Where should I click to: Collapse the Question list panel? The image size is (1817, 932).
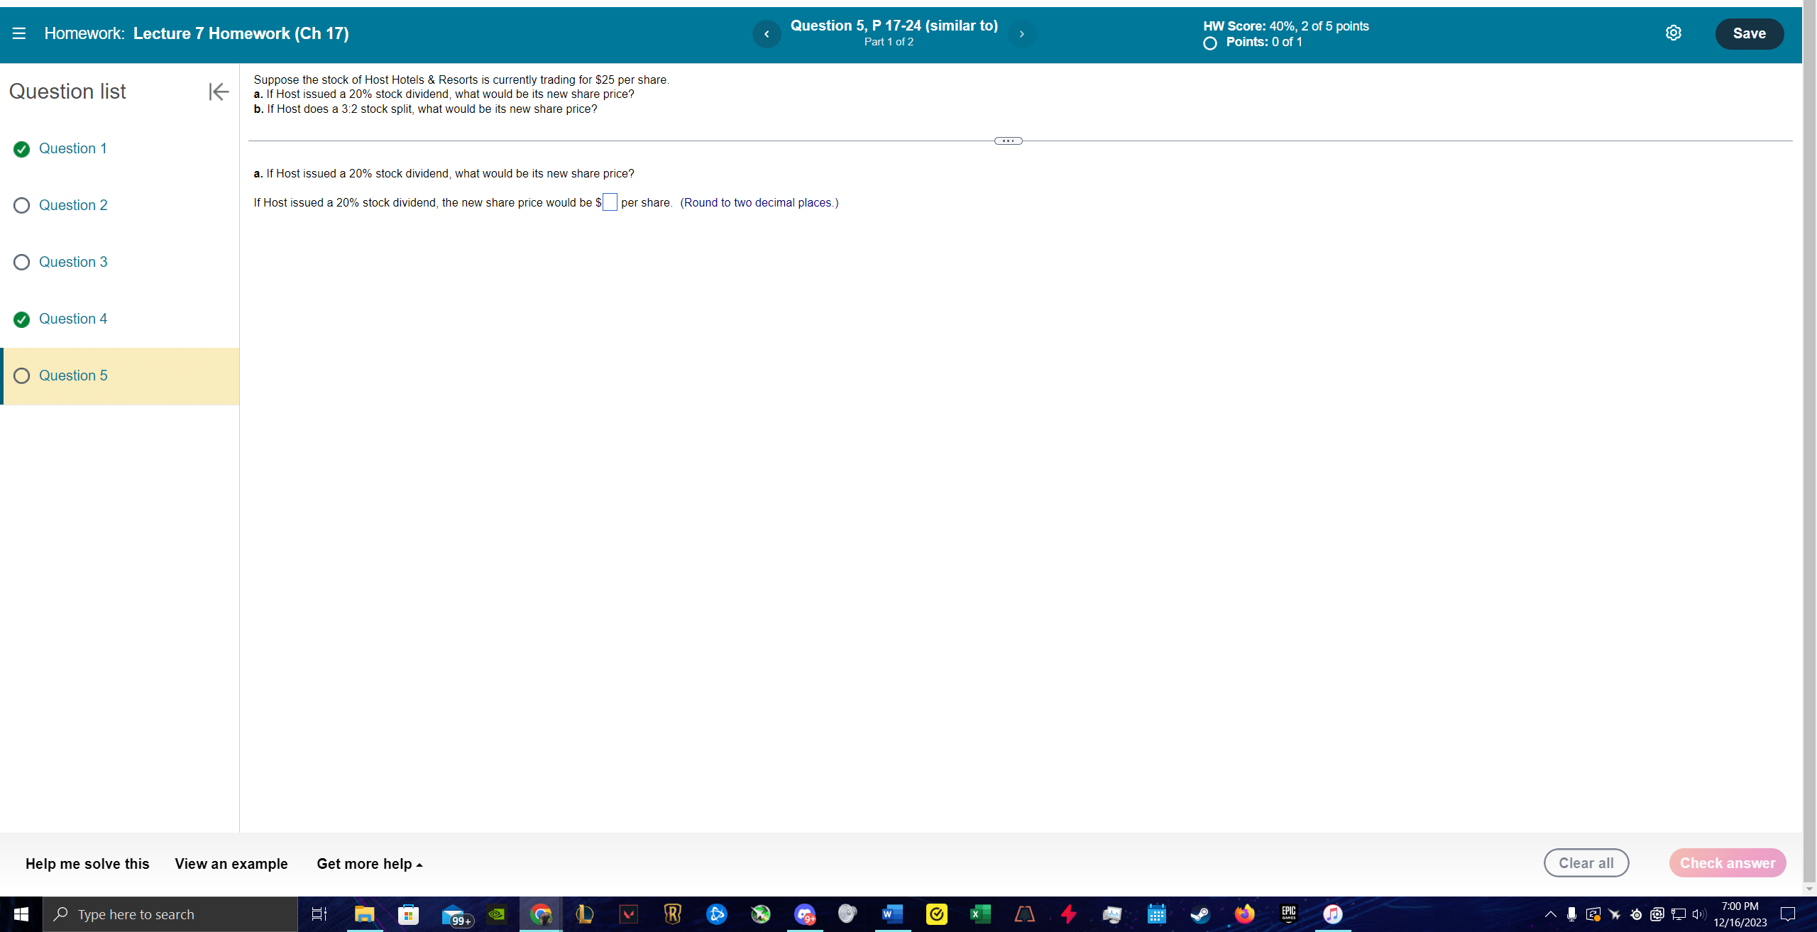pyautogui.click(x=219, y=92)
